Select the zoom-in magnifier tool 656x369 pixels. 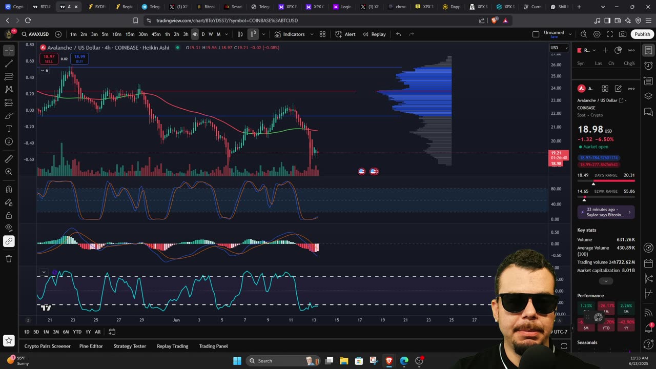(x=9, y=172)
